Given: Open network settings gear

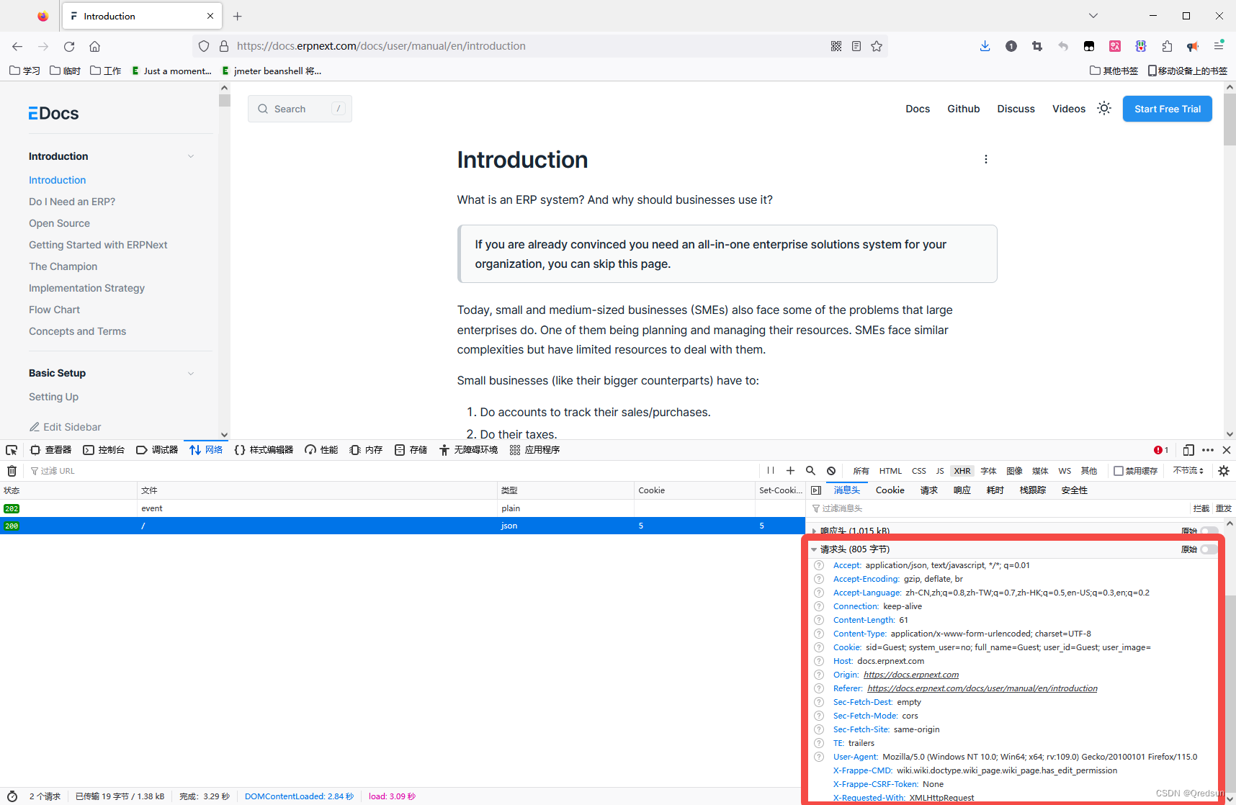Looking at the screenshot, I should click(1224, 471).
